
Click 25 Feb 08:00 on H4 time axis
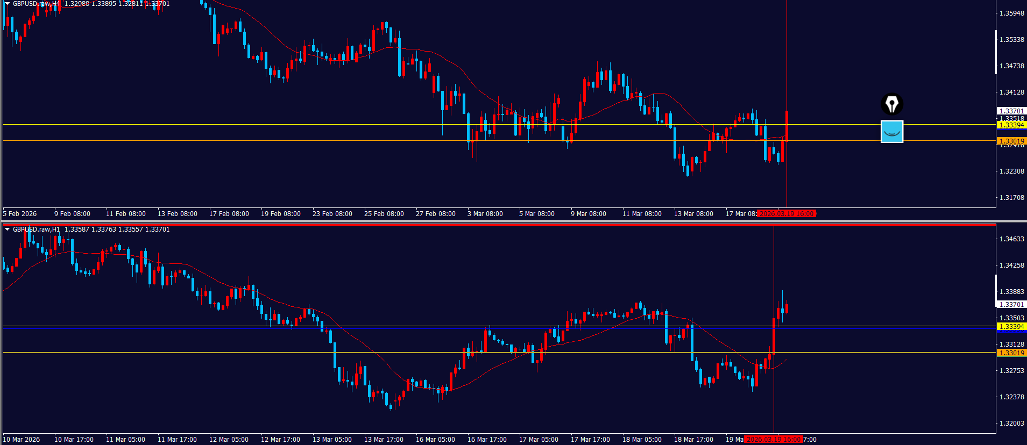tap(384, 214)
